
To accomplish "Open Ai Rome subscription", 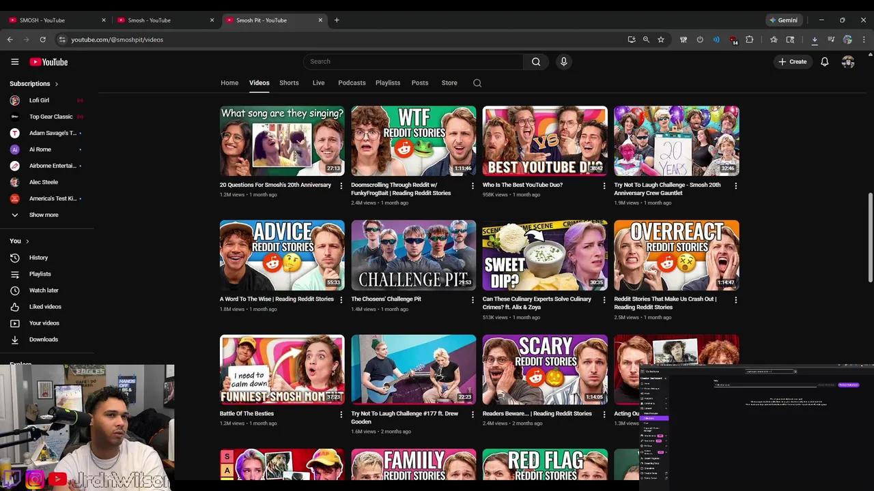I will pyautogui.click(x=47, y=149).
